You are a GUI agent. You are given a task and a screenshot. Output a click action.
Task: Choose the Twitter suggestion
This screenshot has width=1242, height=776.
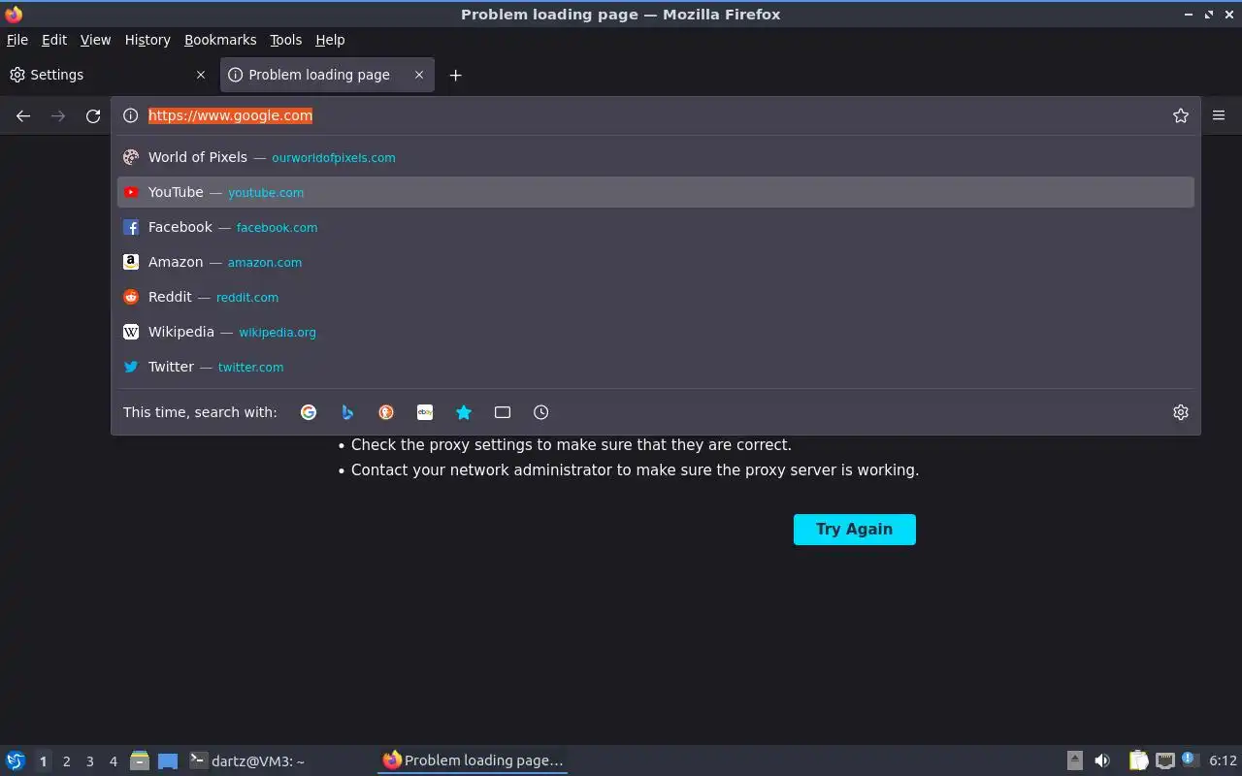point(656,367)
